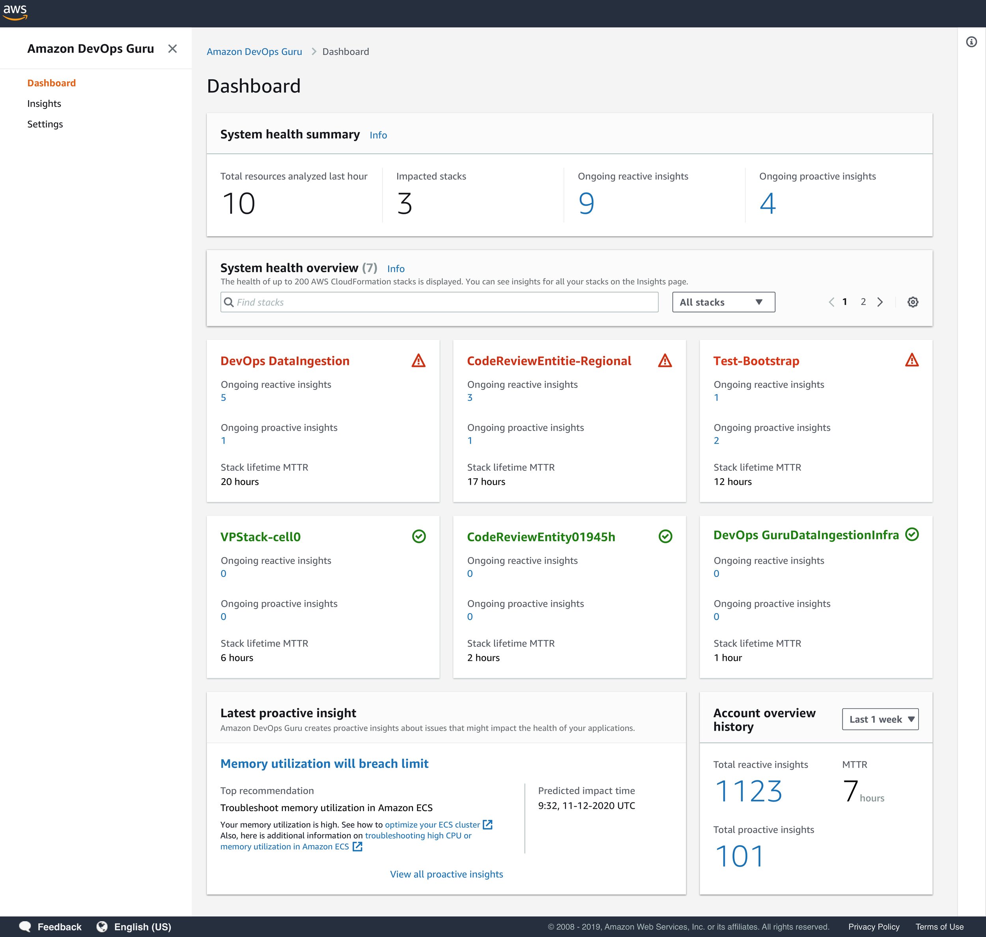Click View all proactive insights

(446, 874)
